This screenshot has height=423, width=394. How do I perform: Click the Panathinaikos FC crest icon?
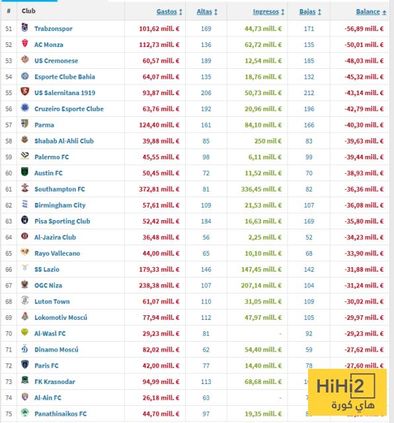pos(25,412)
